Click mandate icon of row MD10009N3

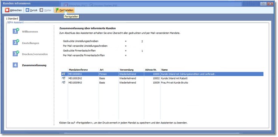[63, 82]
